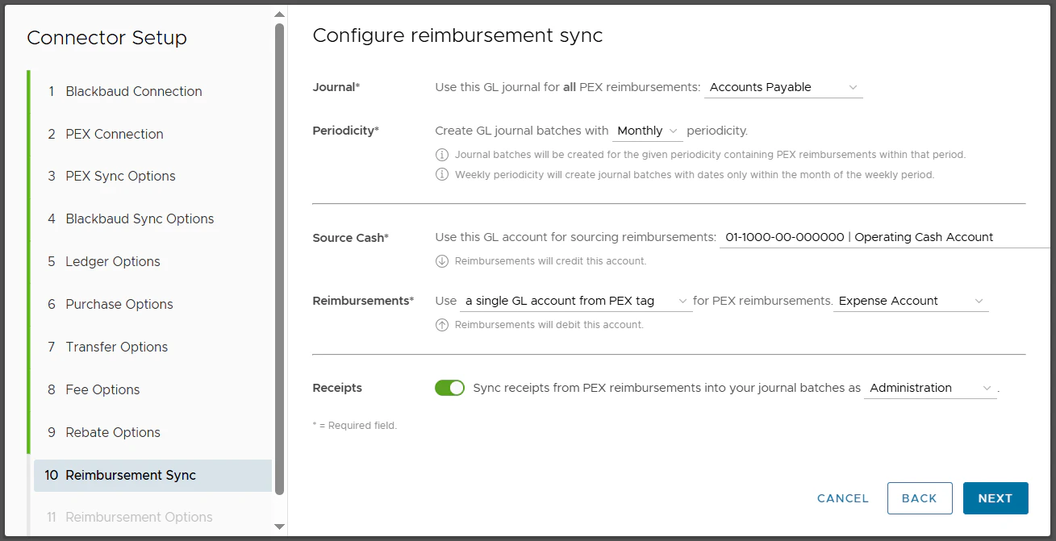Go to step 6 Purchase Options
Viewport: 1056px width, 541px height.
tap(152, 304)
